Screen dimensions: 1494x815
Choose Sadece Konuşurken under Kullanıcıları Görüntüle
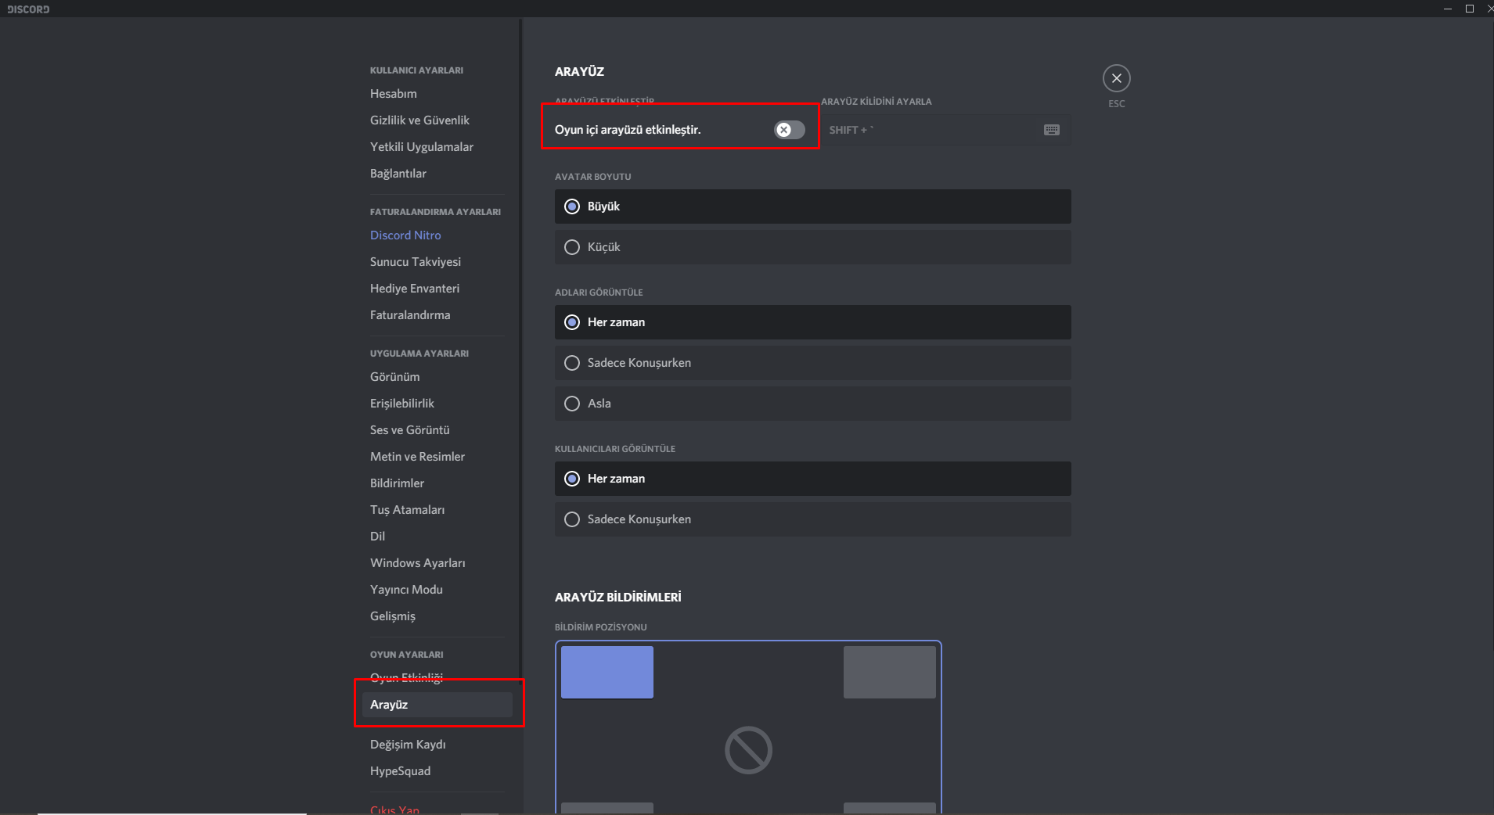812,519
